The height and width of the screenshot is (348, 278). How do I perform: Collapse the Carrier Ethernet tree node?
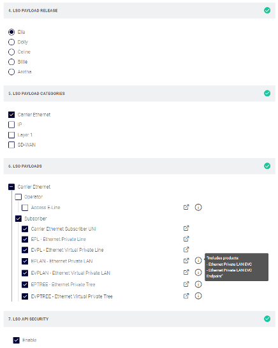[11, 187]
